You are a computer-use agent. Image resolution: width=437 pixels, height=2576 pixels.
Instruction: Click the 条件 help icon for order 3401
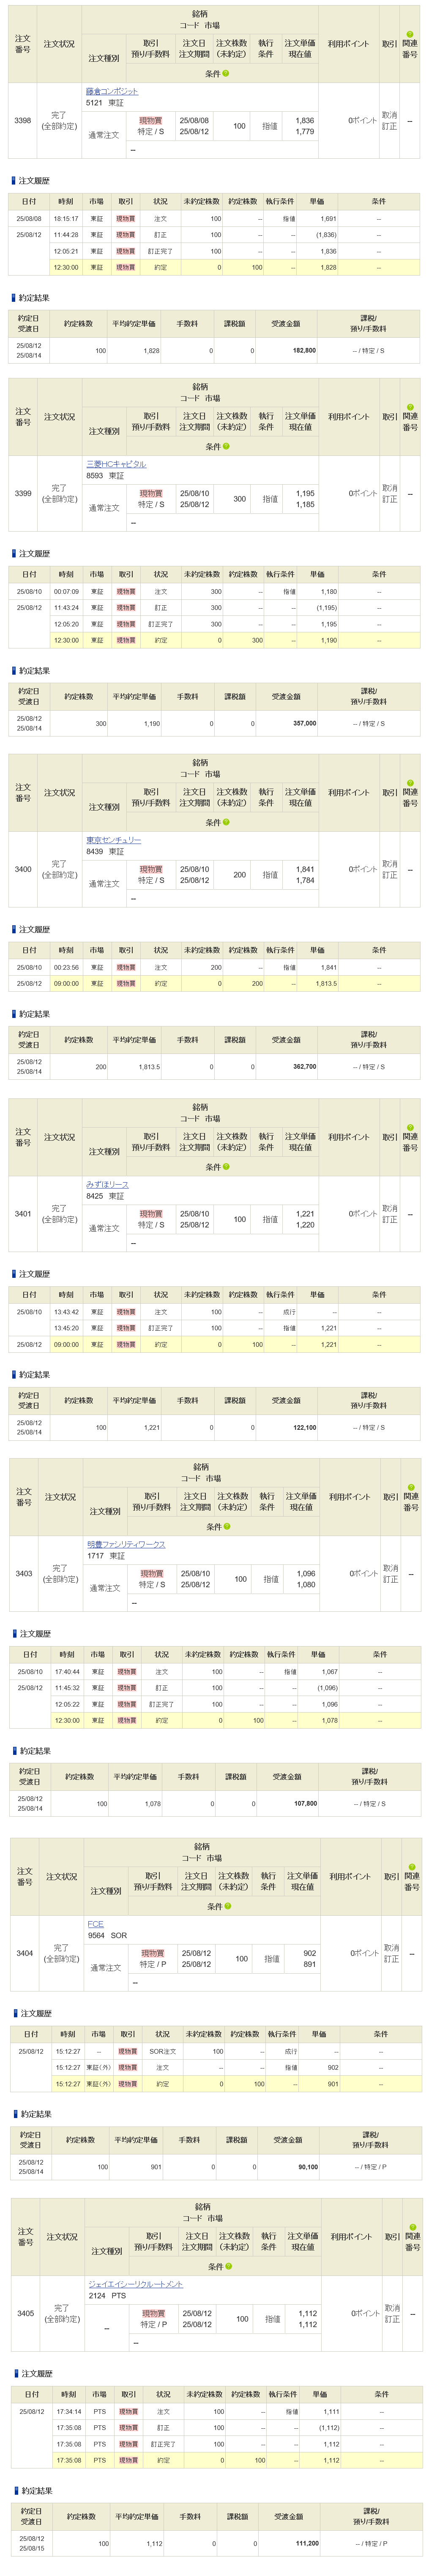pyautogui.click(x=226, y=1166)
